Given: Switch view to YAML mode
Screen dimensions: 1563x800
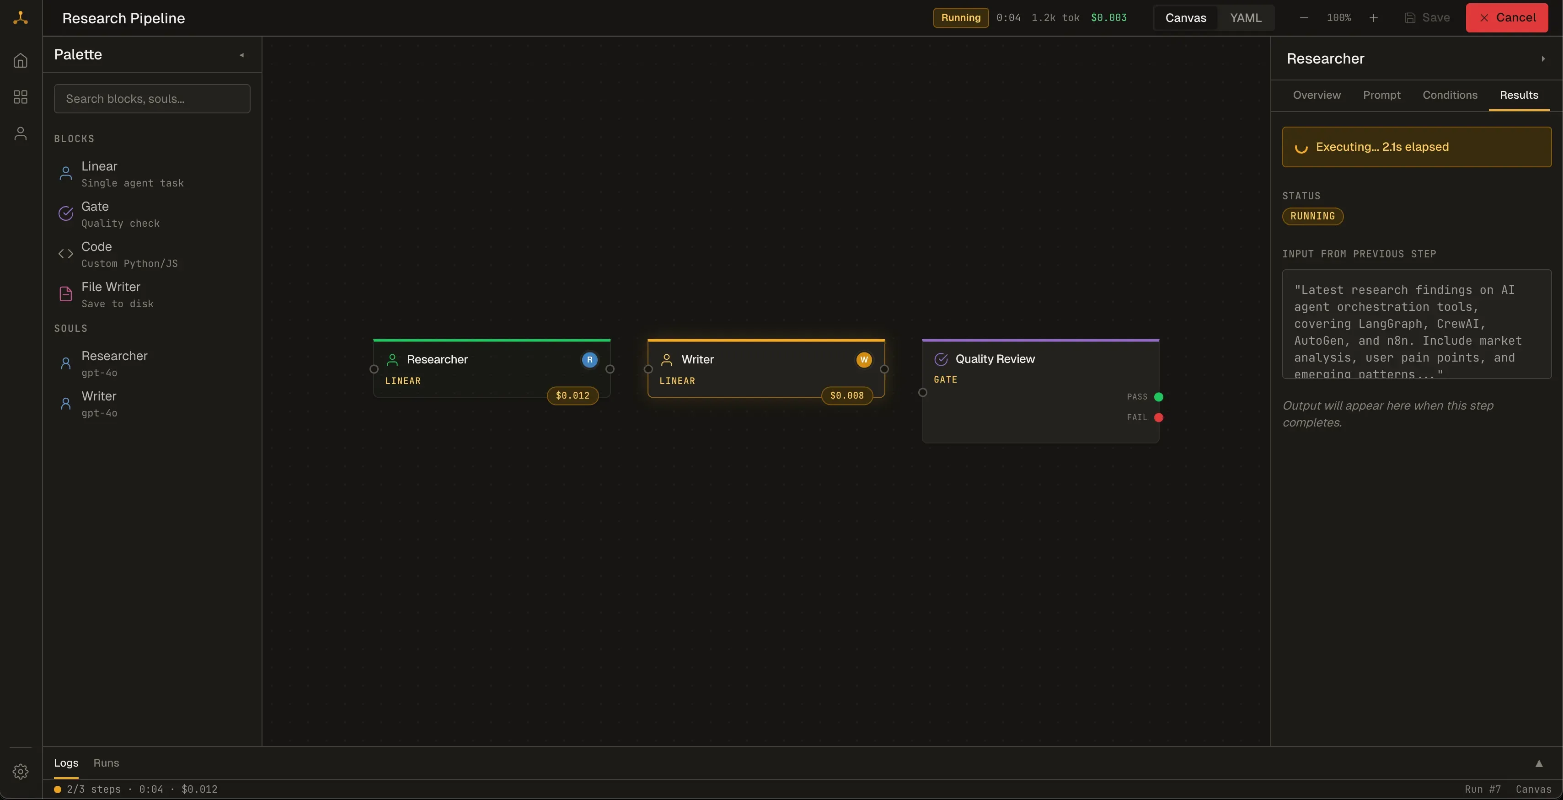Looking at the screenshot, I should coord(1246,17).
